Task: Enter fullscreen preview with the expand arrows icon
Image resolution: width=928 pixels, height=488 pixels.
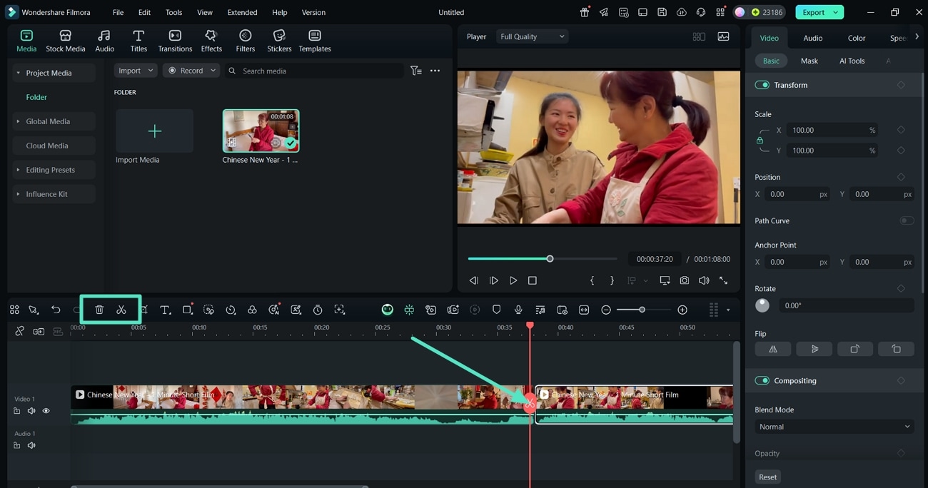Action: tap(724, 280)
